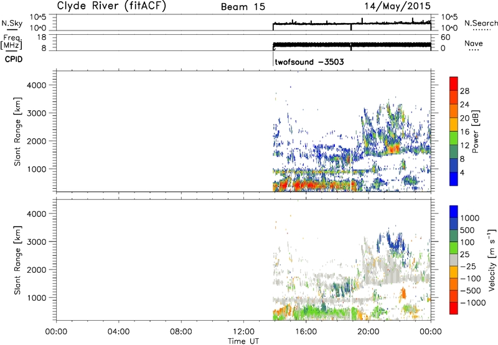The width and height of the screenshot is (498, 345).
Task: Click the red high-power echo near 21:30 UT
Action: pyautogui.click(x=393, y=149)
